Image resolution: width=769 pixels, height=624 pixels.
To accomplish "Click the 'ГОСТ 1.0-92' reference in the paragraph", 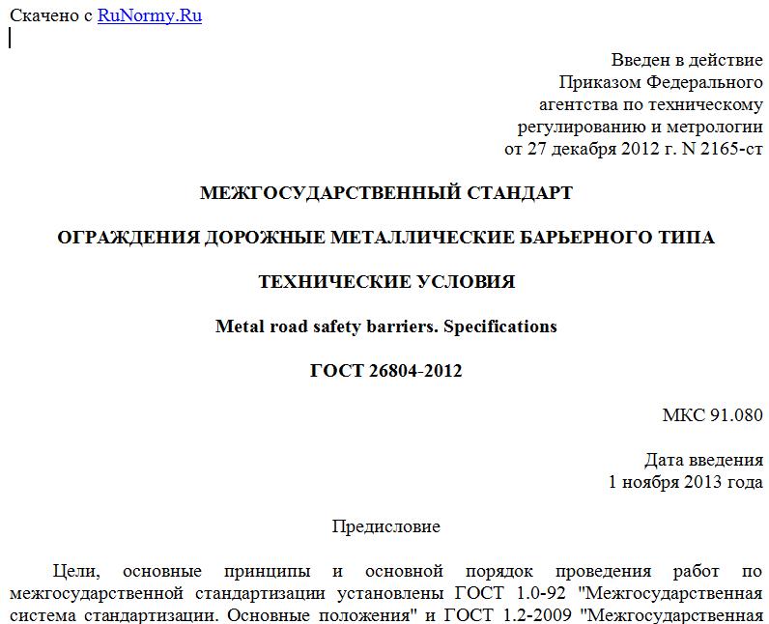I will click(510, 593).
